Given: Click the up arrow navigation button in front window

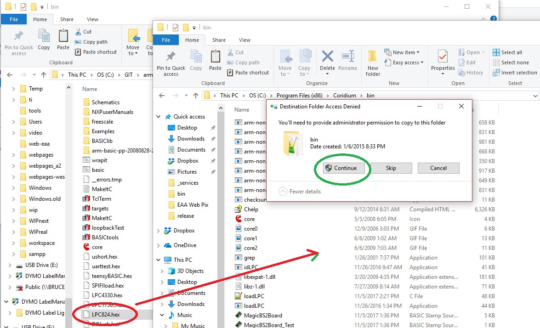Looking at the screenshot, I should click(x=196, y=96).
